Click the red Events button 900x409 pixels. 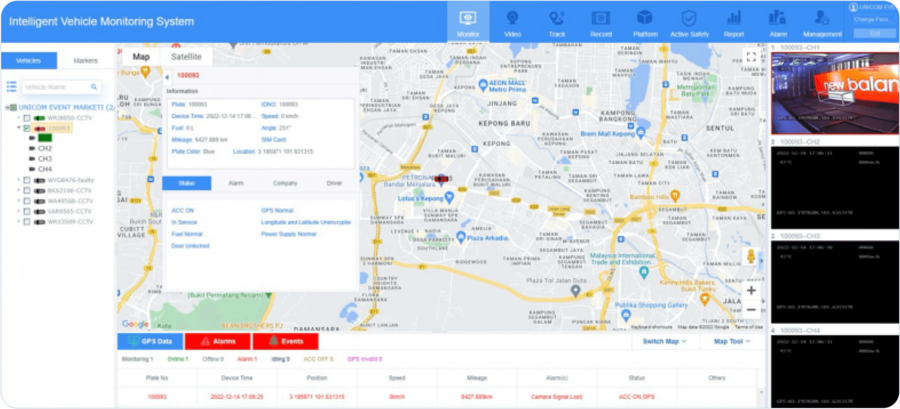(285, 341)
